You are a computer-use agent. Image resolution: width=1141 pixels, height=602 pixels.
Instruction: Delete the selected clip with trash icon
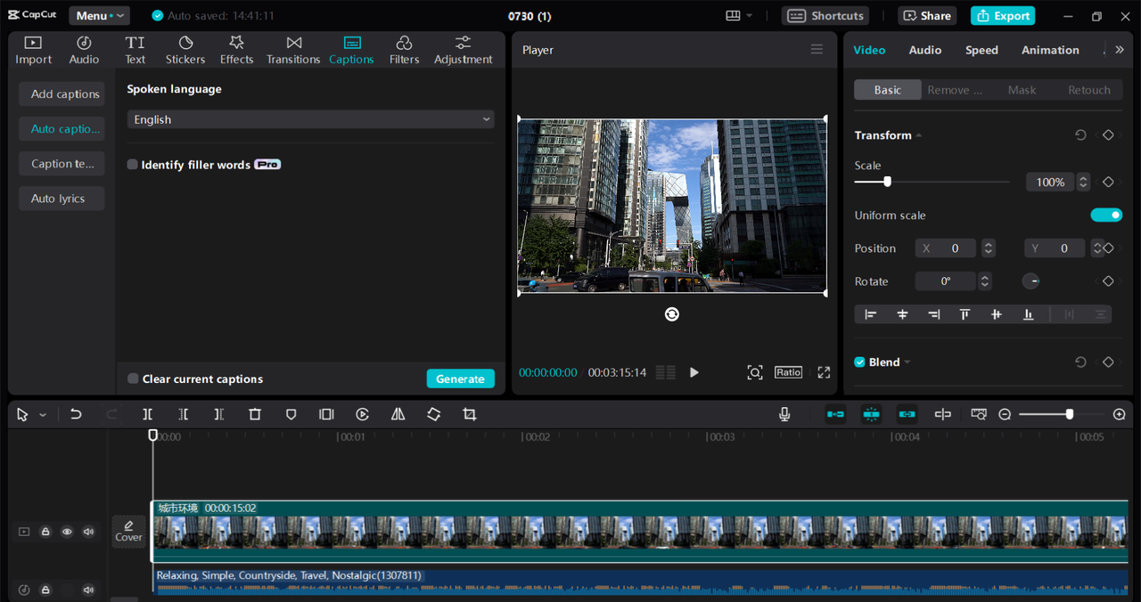255,414
